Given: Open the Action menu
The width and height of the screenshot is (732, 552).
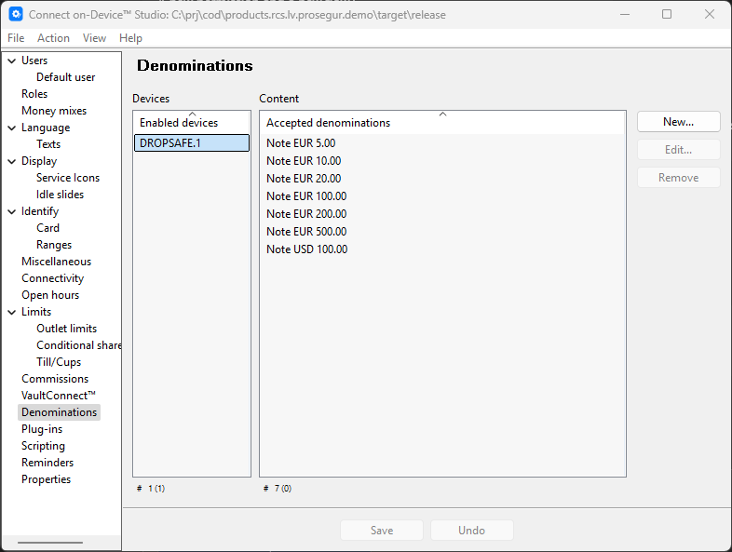Looking at the screenshot, I should [53, 38].
